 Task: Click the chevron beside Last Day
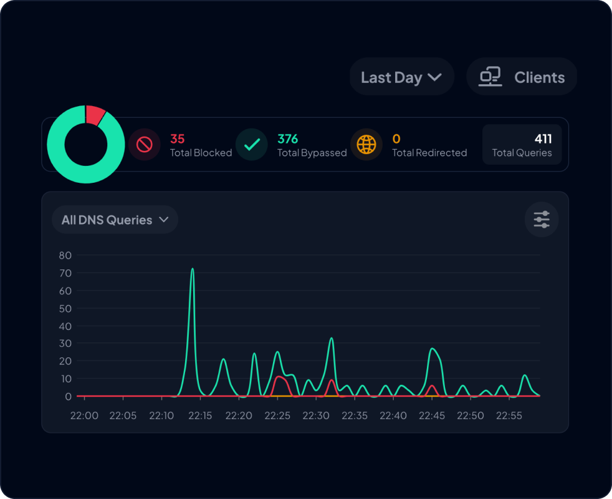pos(434,77)
